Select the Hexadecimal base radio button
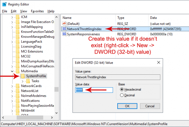Viewport: 189px width, 127px height. tap(122, 89)
